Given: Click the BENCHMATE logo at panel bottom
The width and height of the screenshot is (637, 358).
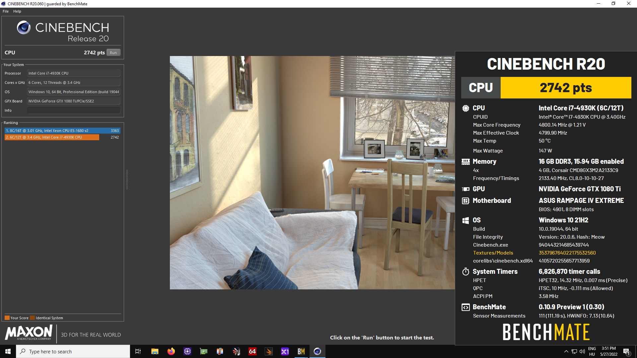Looking at the screenshot, I should click(x=546, y=332).
